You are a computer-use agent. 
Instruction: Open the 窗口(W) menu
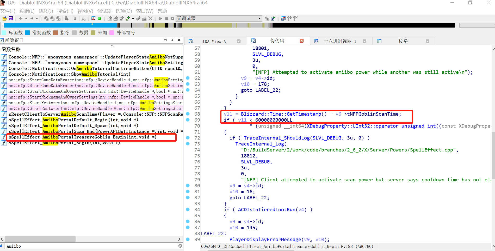(x=145, y=11)
